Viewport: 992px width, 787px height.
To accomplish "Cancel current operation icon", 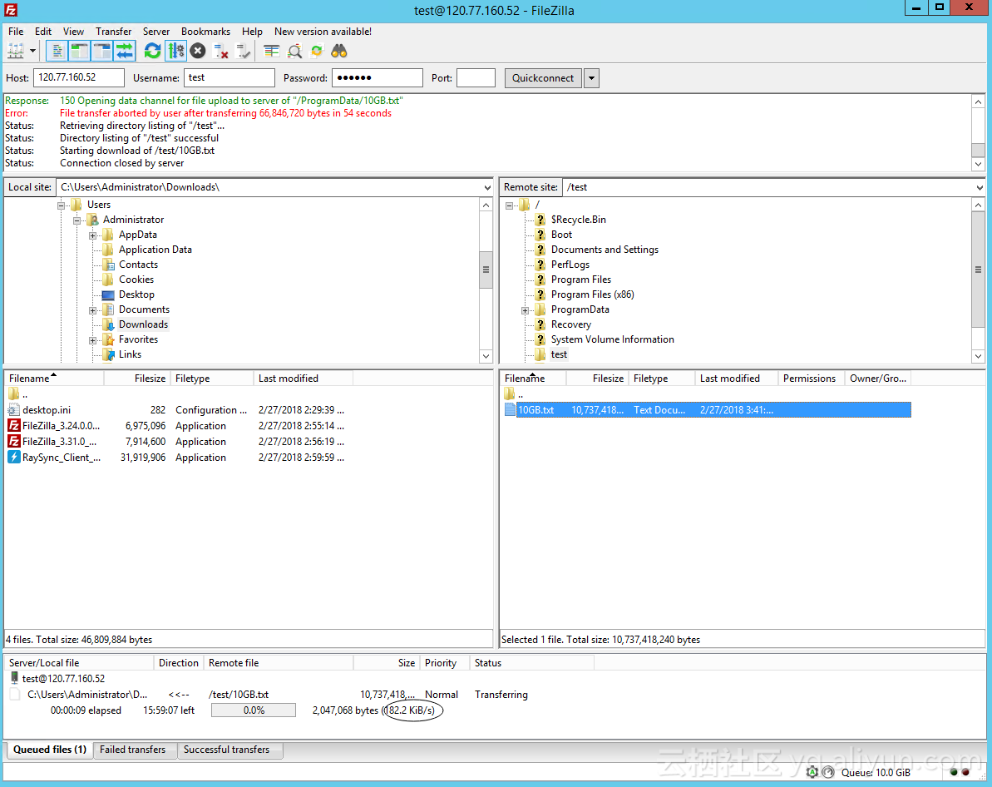I will click(198, 51).
